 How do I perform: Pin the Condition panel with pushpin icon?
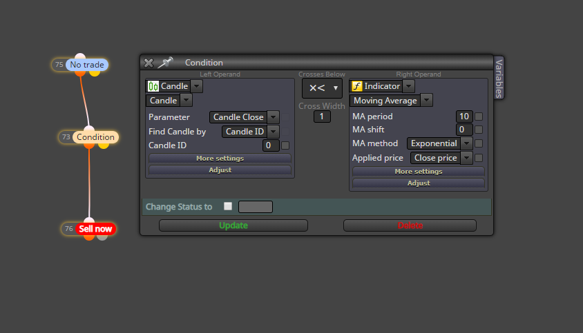tap(166, 62)
